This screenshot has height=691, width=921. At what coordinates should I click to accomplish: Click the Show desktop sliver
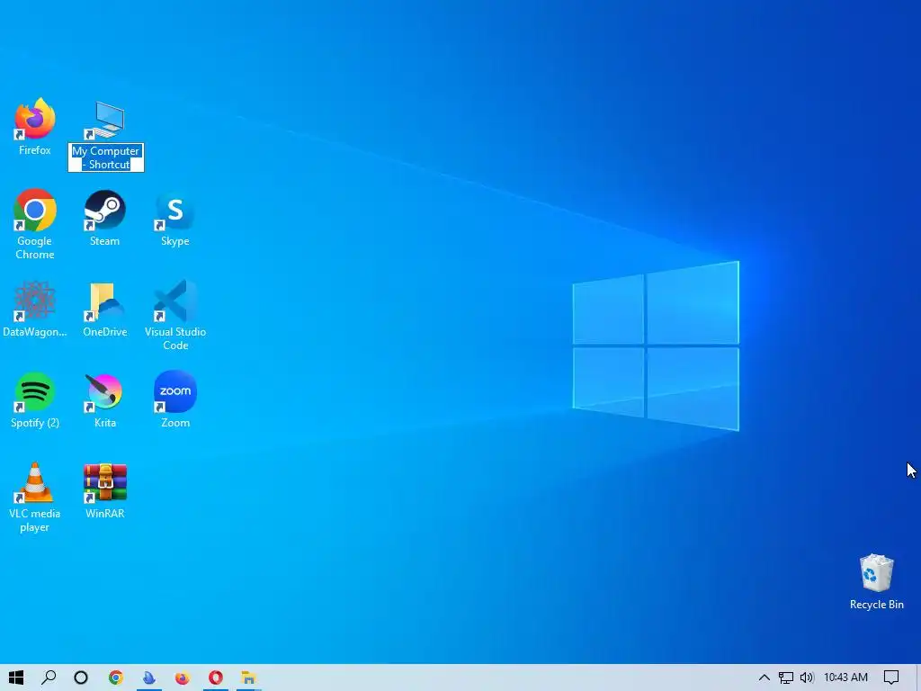[x=918, y=678]
